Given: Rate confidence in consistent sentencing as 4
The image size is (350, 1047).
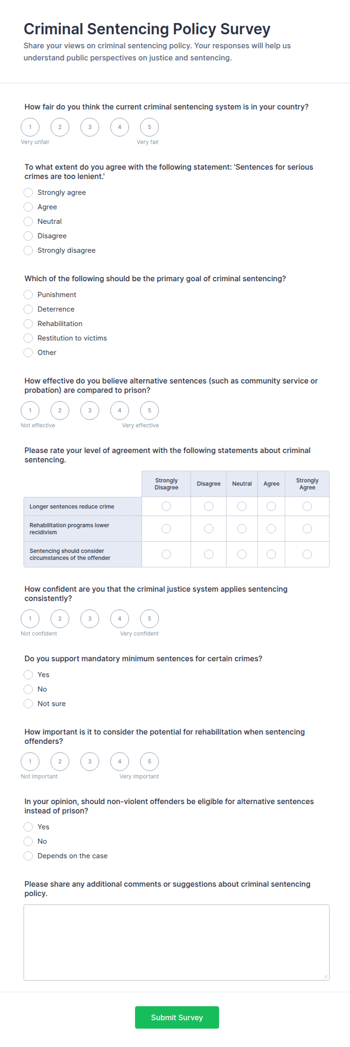Looking at the screenshot, I should click(120, 619).
